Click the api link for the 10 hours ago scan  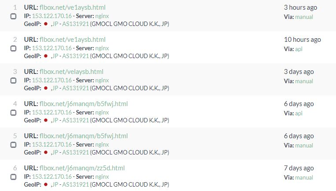(x=299, y=49)
